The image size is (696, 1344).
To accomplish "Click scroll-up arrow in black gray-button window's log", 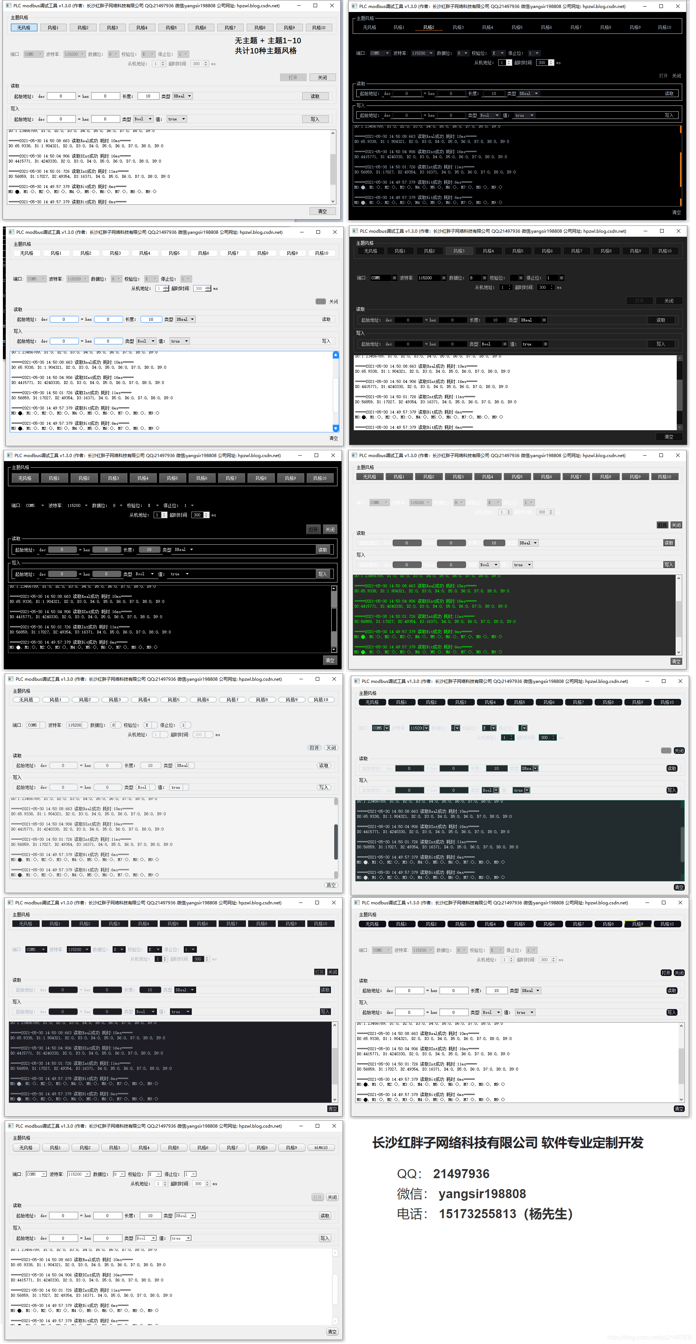I will pyautogui.click(x=334, y=588).
